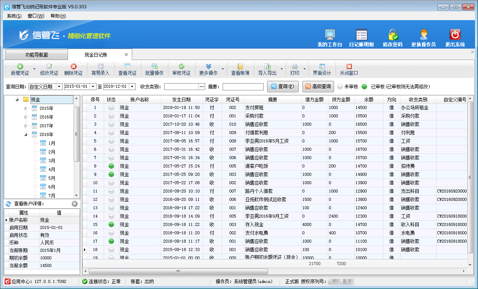Click the 查询 search button
This screenshot has width=478, height=289.
[283, 87]
